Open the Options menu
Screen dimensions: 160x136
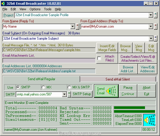[35, 9]
